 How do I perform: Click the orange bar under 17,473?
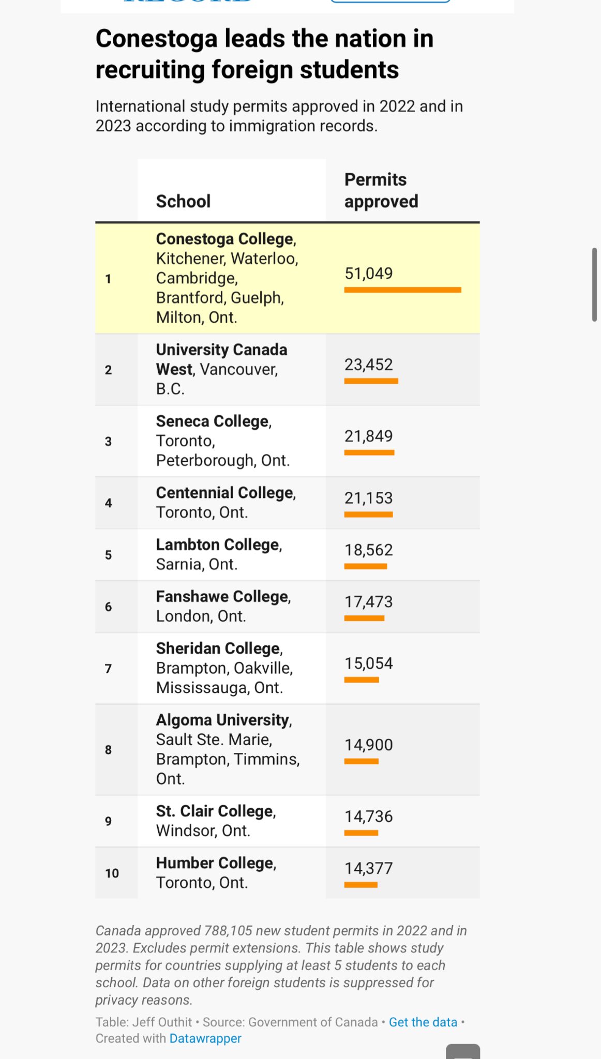coord(364,618)
